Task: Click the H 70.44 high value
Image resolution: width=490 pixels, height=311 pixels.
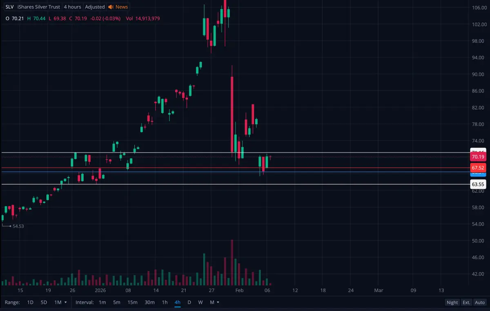Action: coord(36,18)
